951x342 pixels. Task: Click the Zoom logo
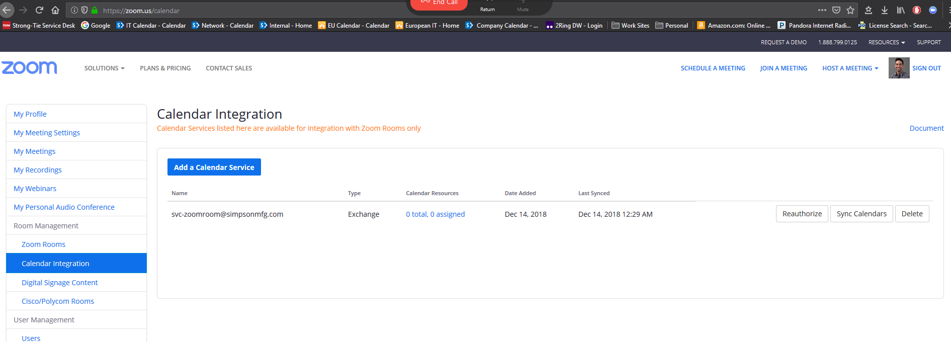tap(29, 68)
